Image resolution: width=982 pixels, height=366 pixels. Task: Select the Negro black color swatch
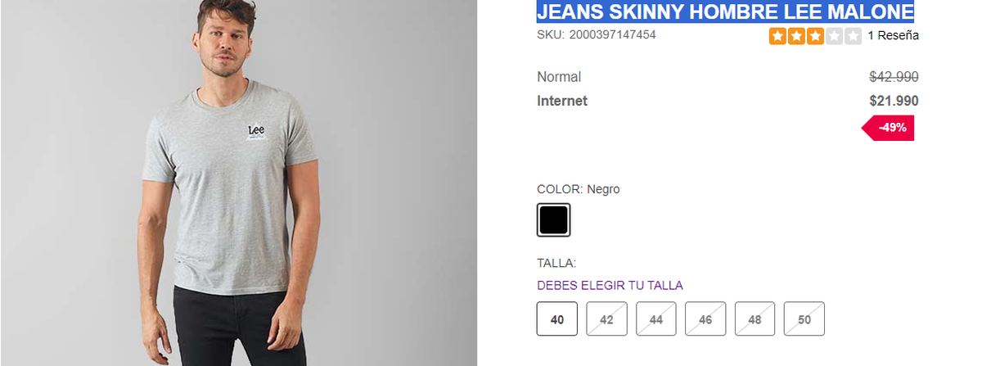(553, 220)
